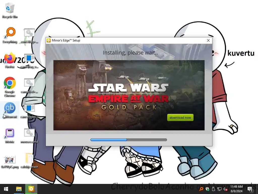
Task: Open the qBittorrent desktop shortcut
Action: pyautogui.click(x=10, y=110)
